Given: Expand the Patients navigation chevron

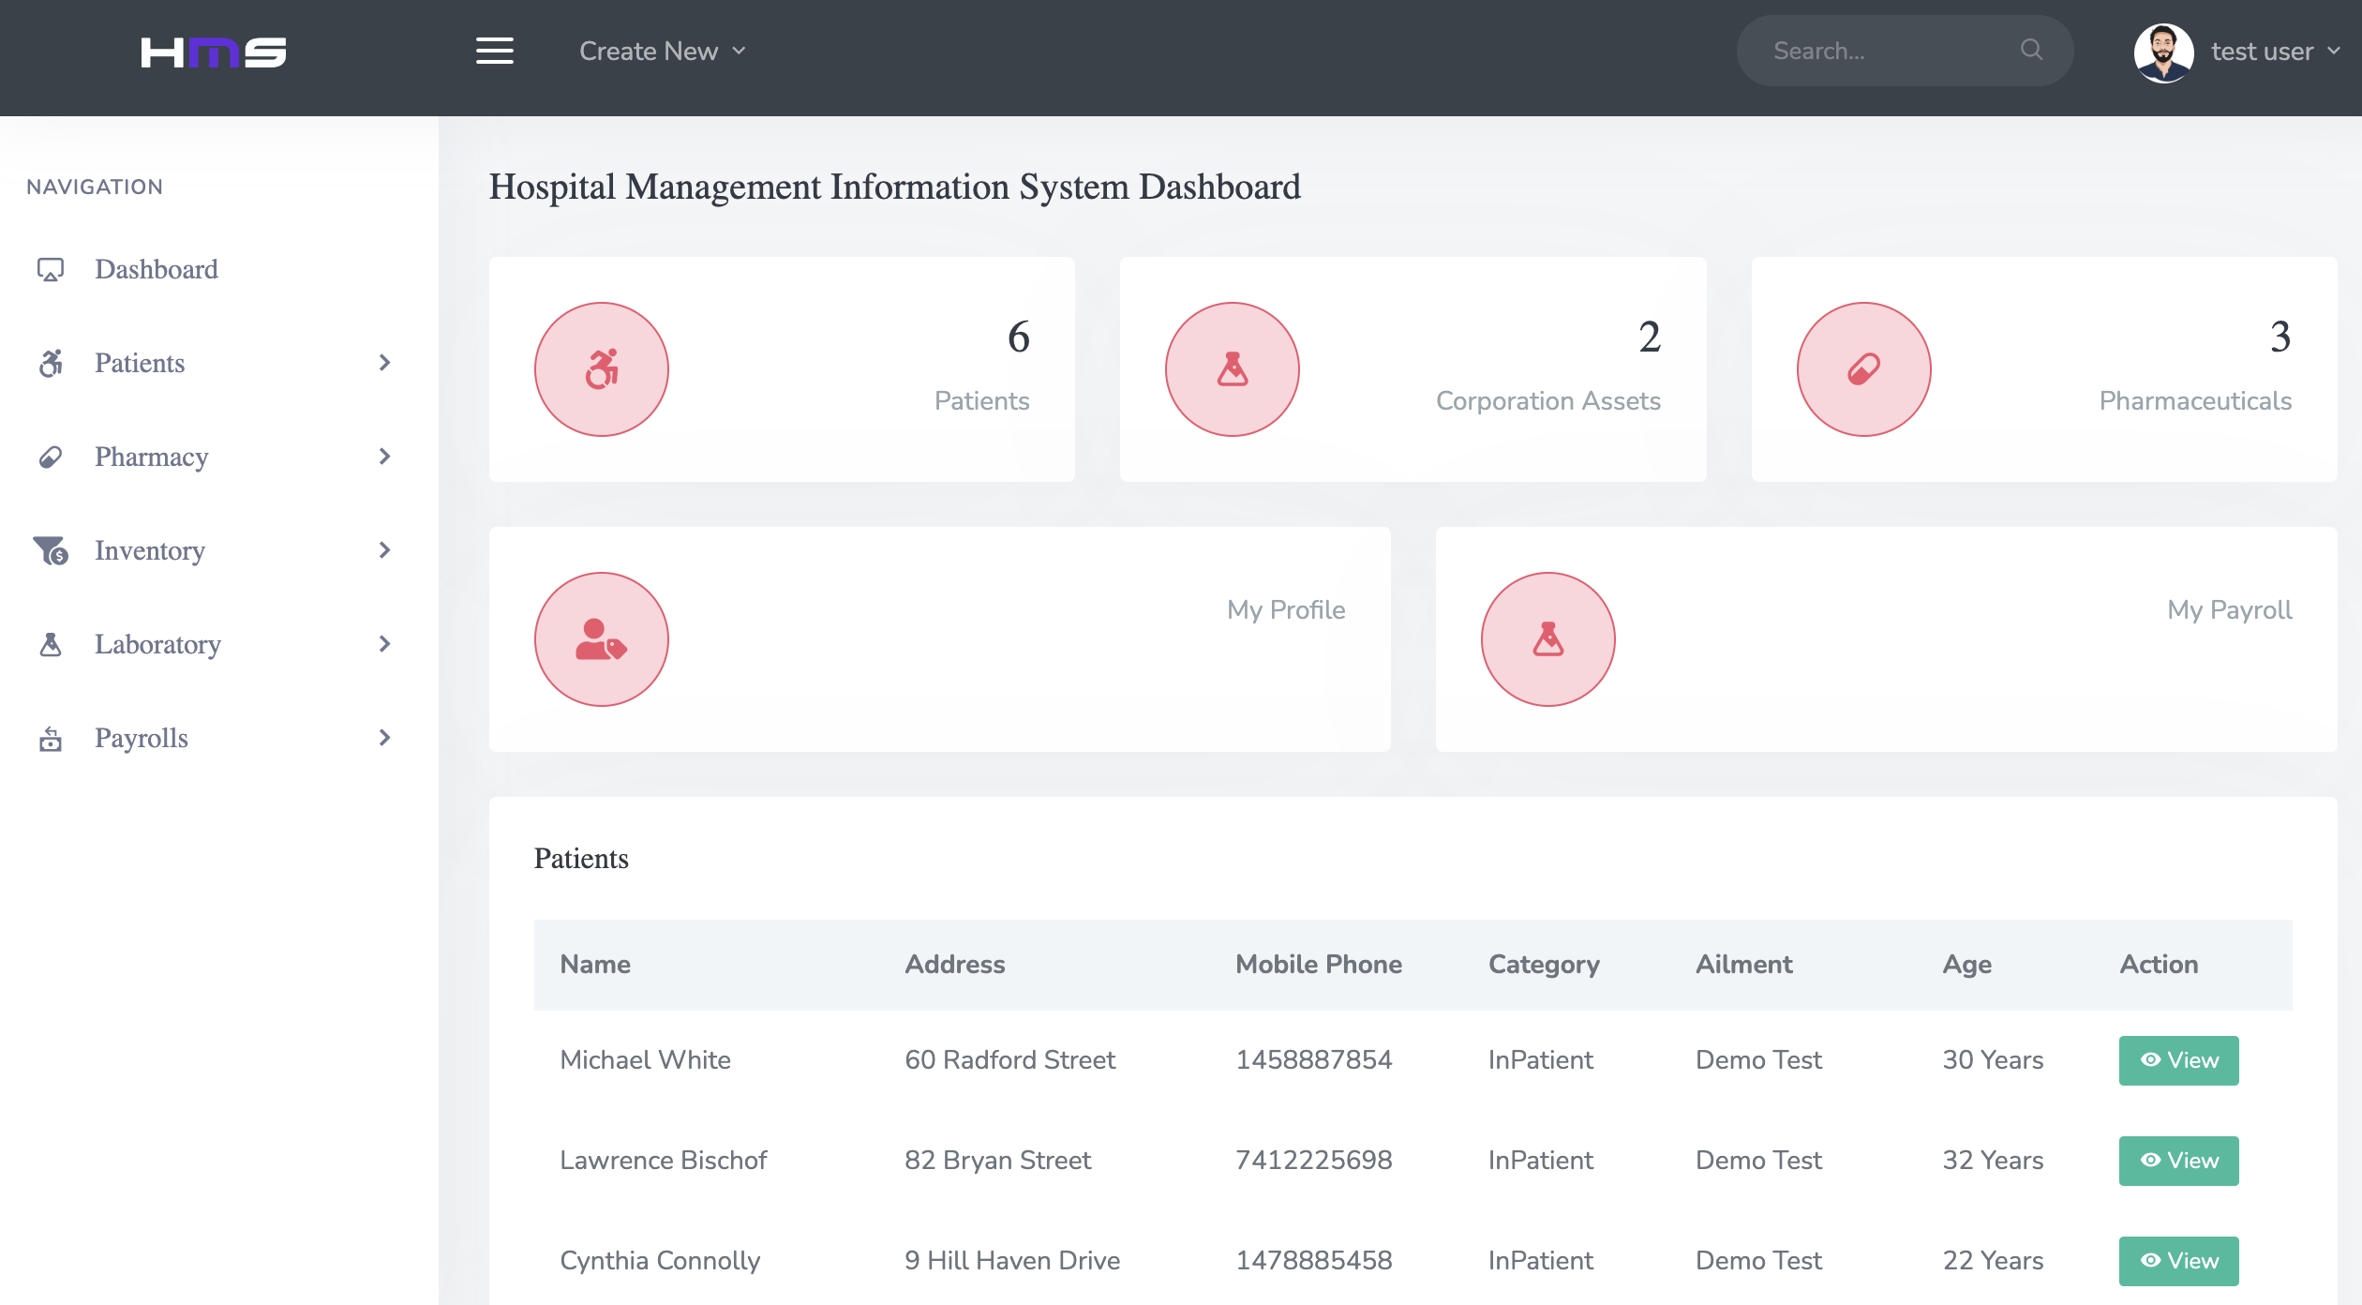Looking at the screenshot, I should point(384,364).
